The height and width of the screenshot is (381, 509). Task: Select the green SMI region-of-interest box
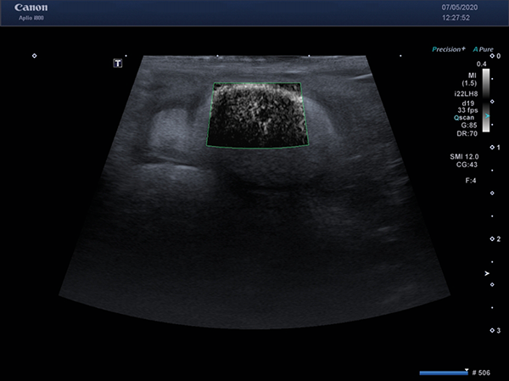coord(257,115)
